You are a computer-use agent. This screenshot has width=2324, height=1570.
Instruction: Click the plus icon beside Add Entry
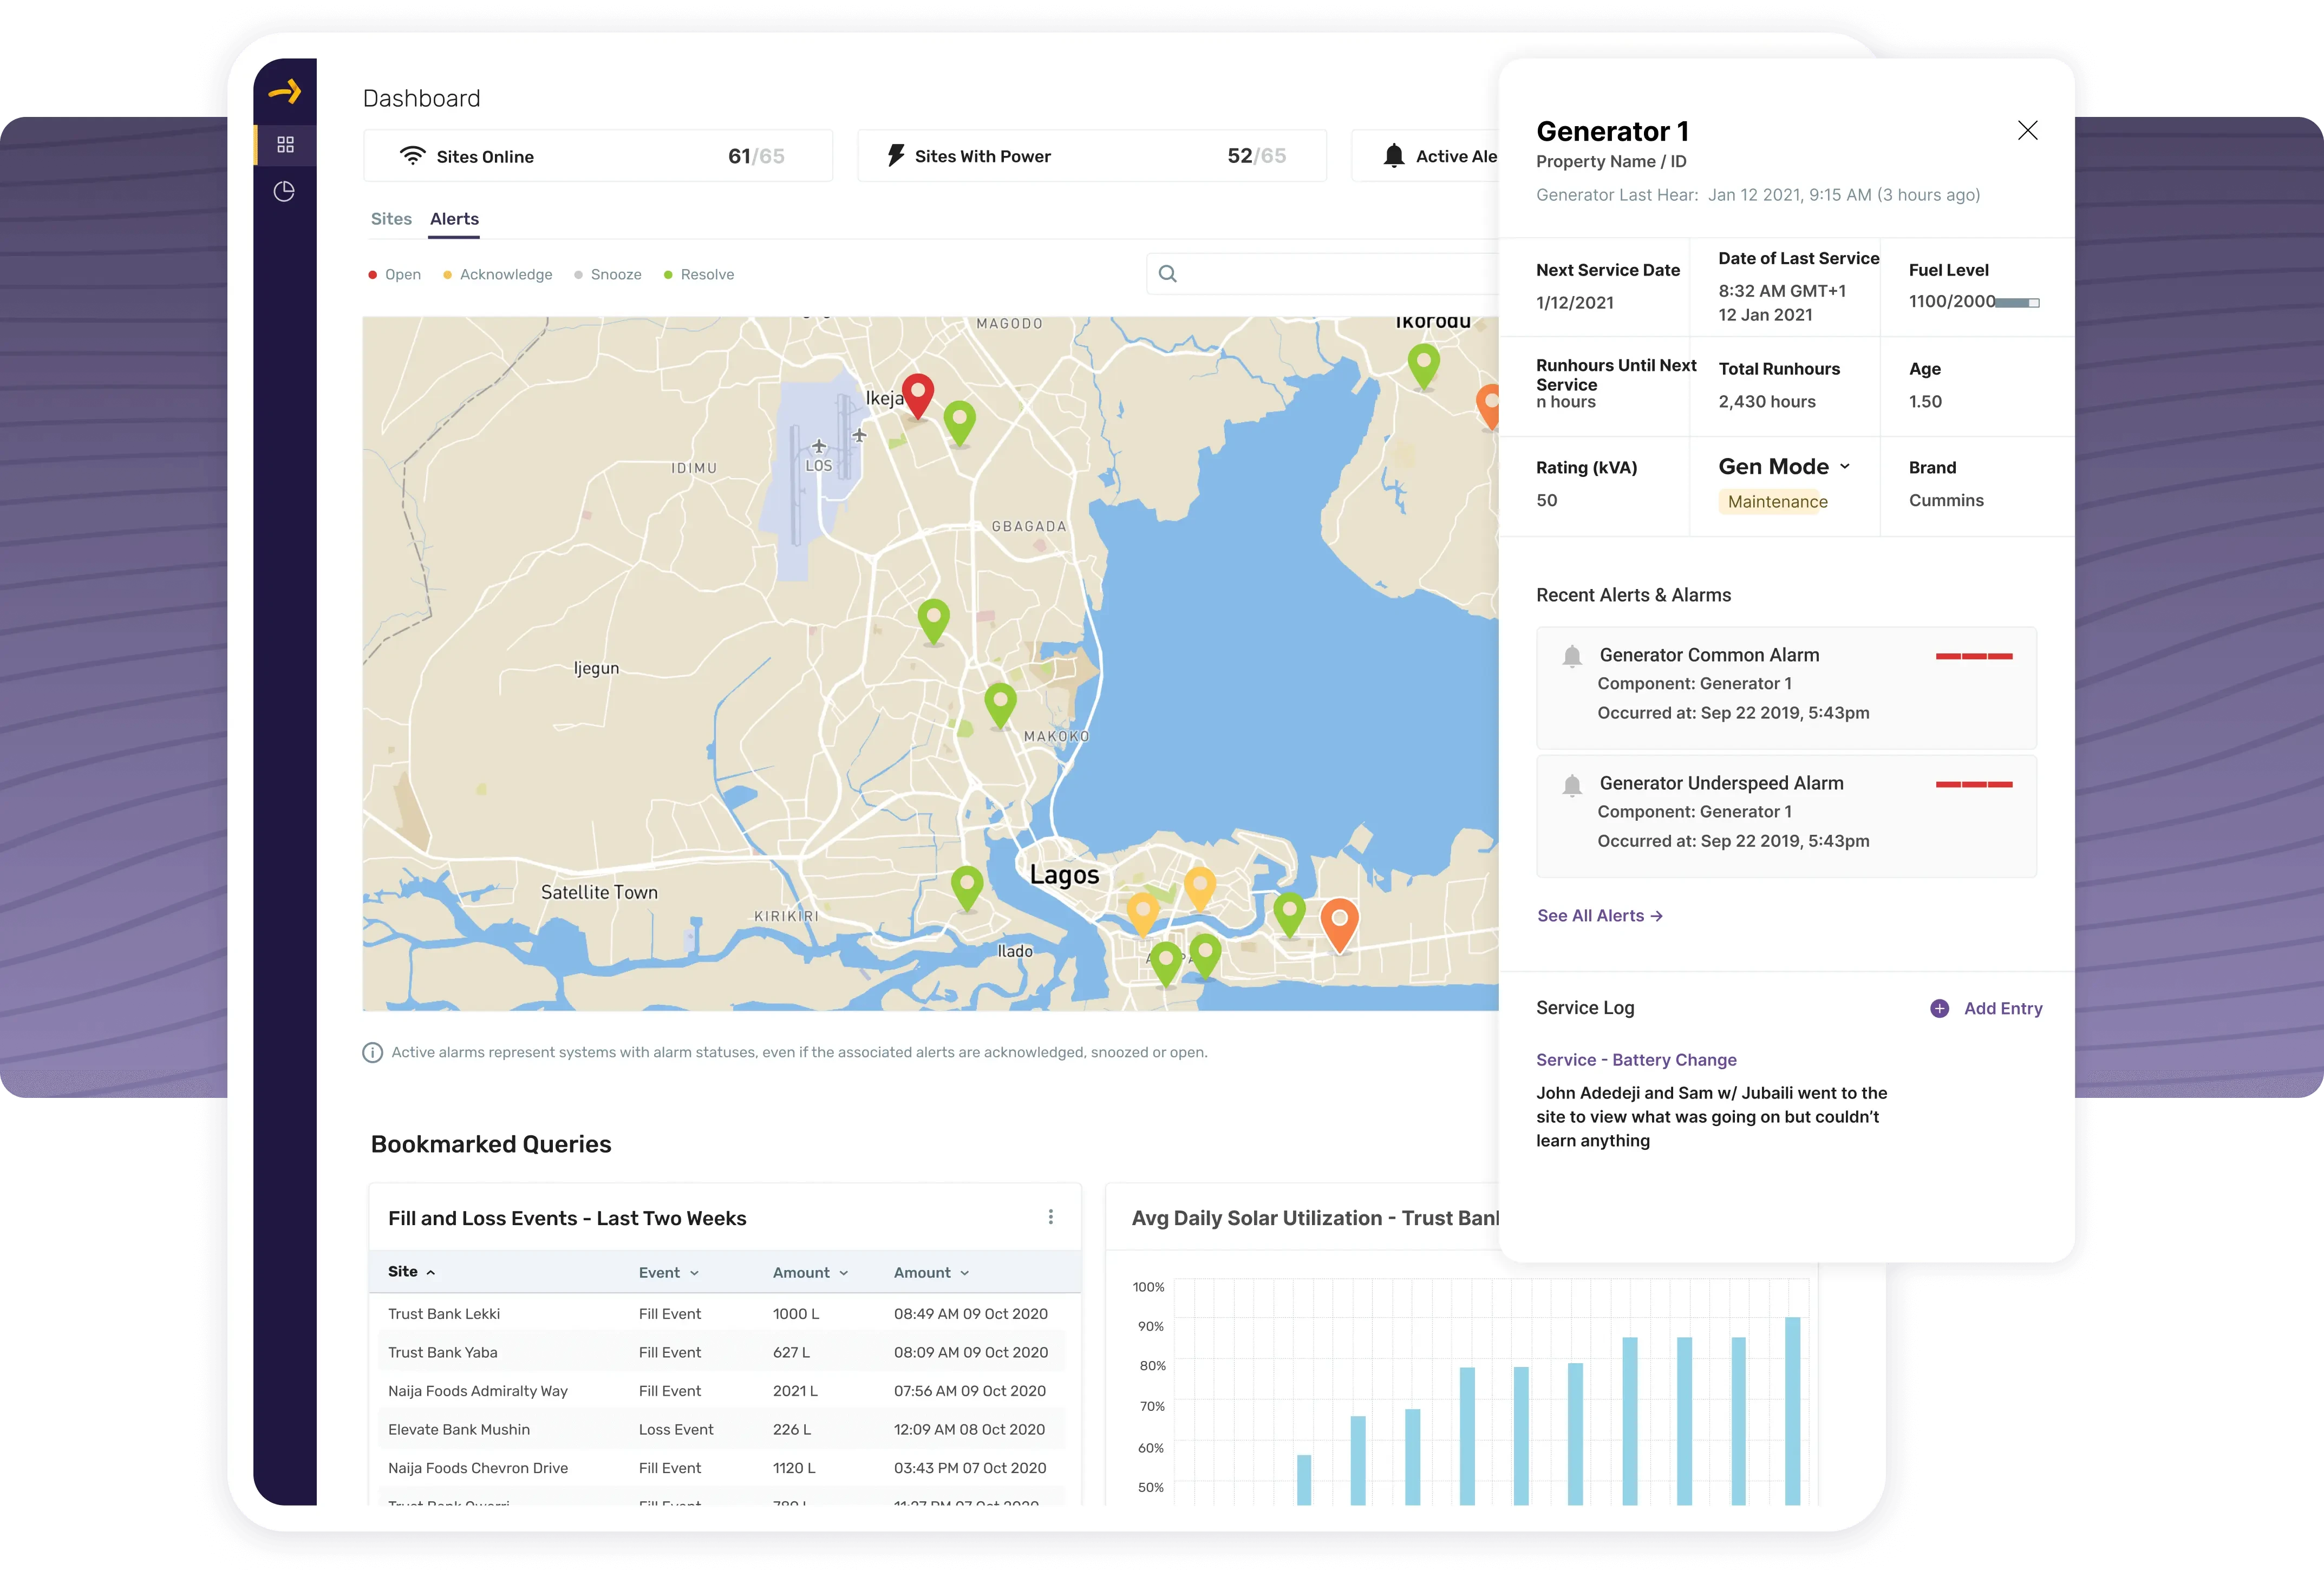pos(1939,1009)
